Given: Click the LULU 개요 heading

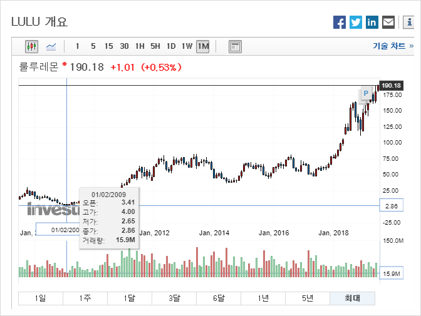Looking at the screenshot, I should tap(39, 22).
